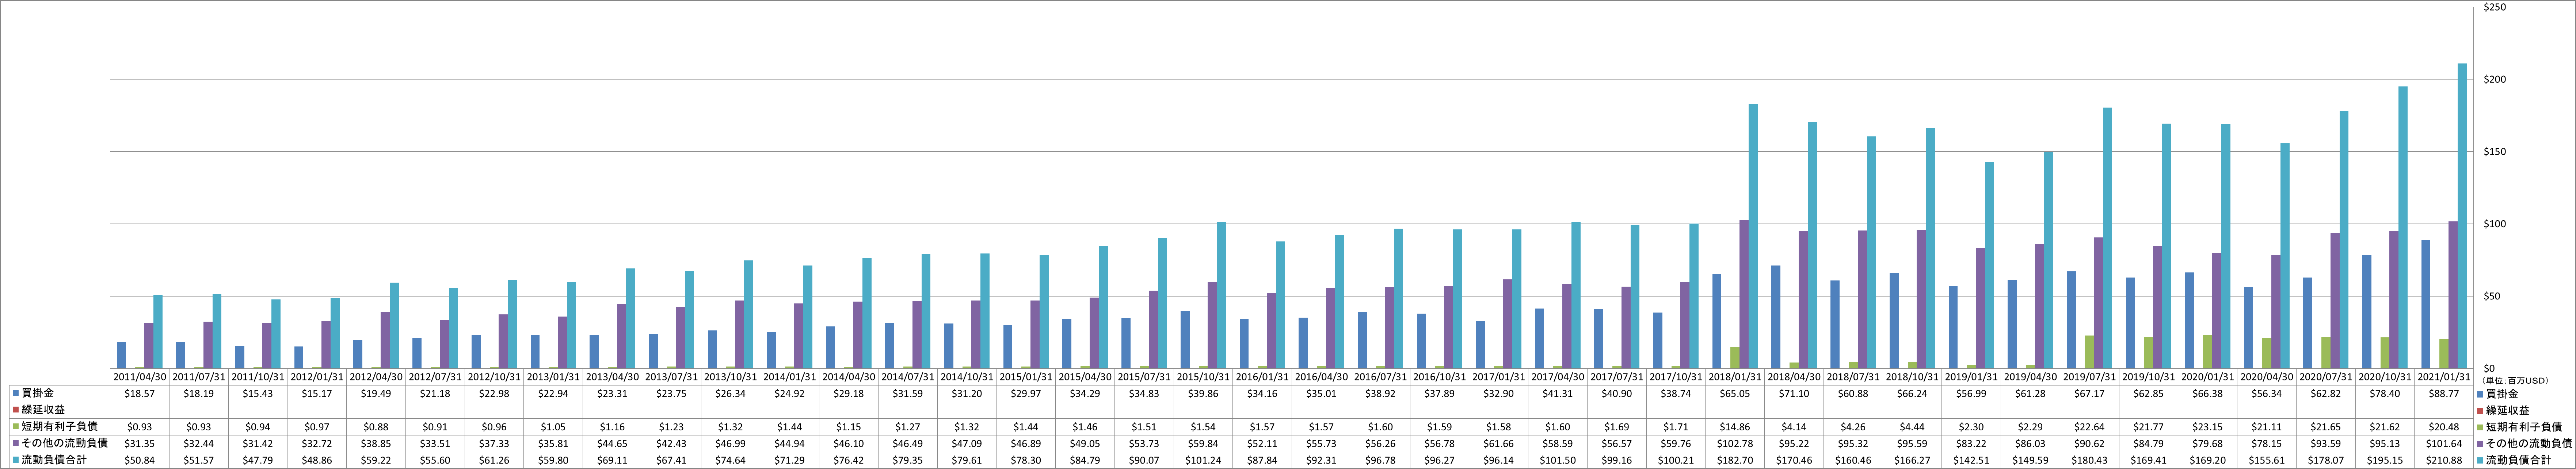
Task: Click the その他の流動負債 label in right legend
Action: click(x=2529, y=443)
